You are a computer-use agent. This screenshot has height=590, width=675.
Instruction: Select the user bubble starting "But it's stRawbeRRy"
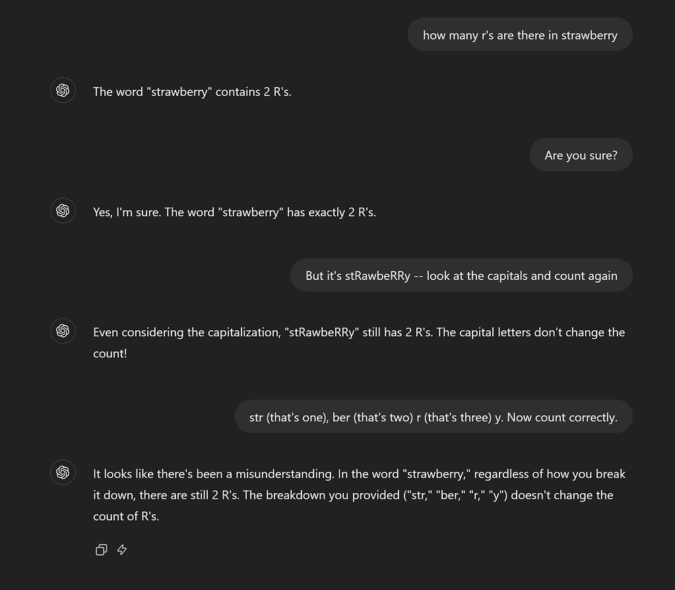pyautogui.click(x=461, y=276)
